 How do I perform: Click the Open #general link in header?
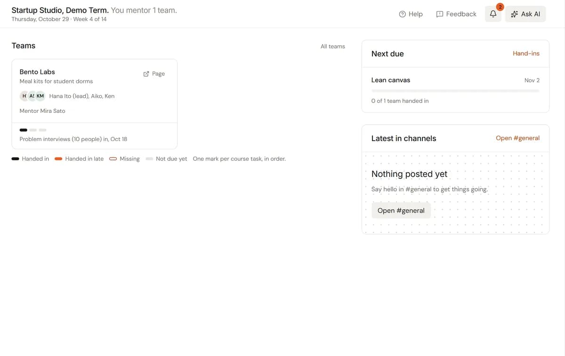point(517,138)
